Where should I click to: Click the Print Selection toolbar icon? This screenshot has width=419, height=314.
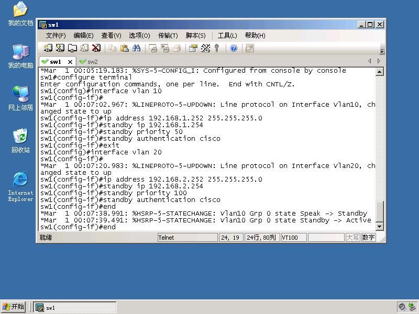click(165, 48)
